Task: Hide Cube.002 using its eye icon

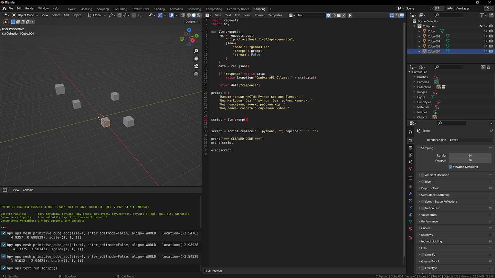Action: coord(486,41)
